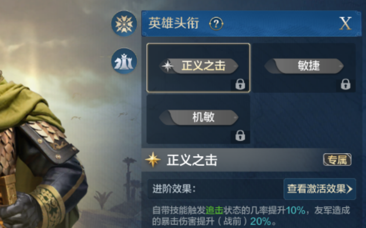Select the 敏捷 title card
The width and height of the screenshot is (366, 228).
[x=304, y=68]
